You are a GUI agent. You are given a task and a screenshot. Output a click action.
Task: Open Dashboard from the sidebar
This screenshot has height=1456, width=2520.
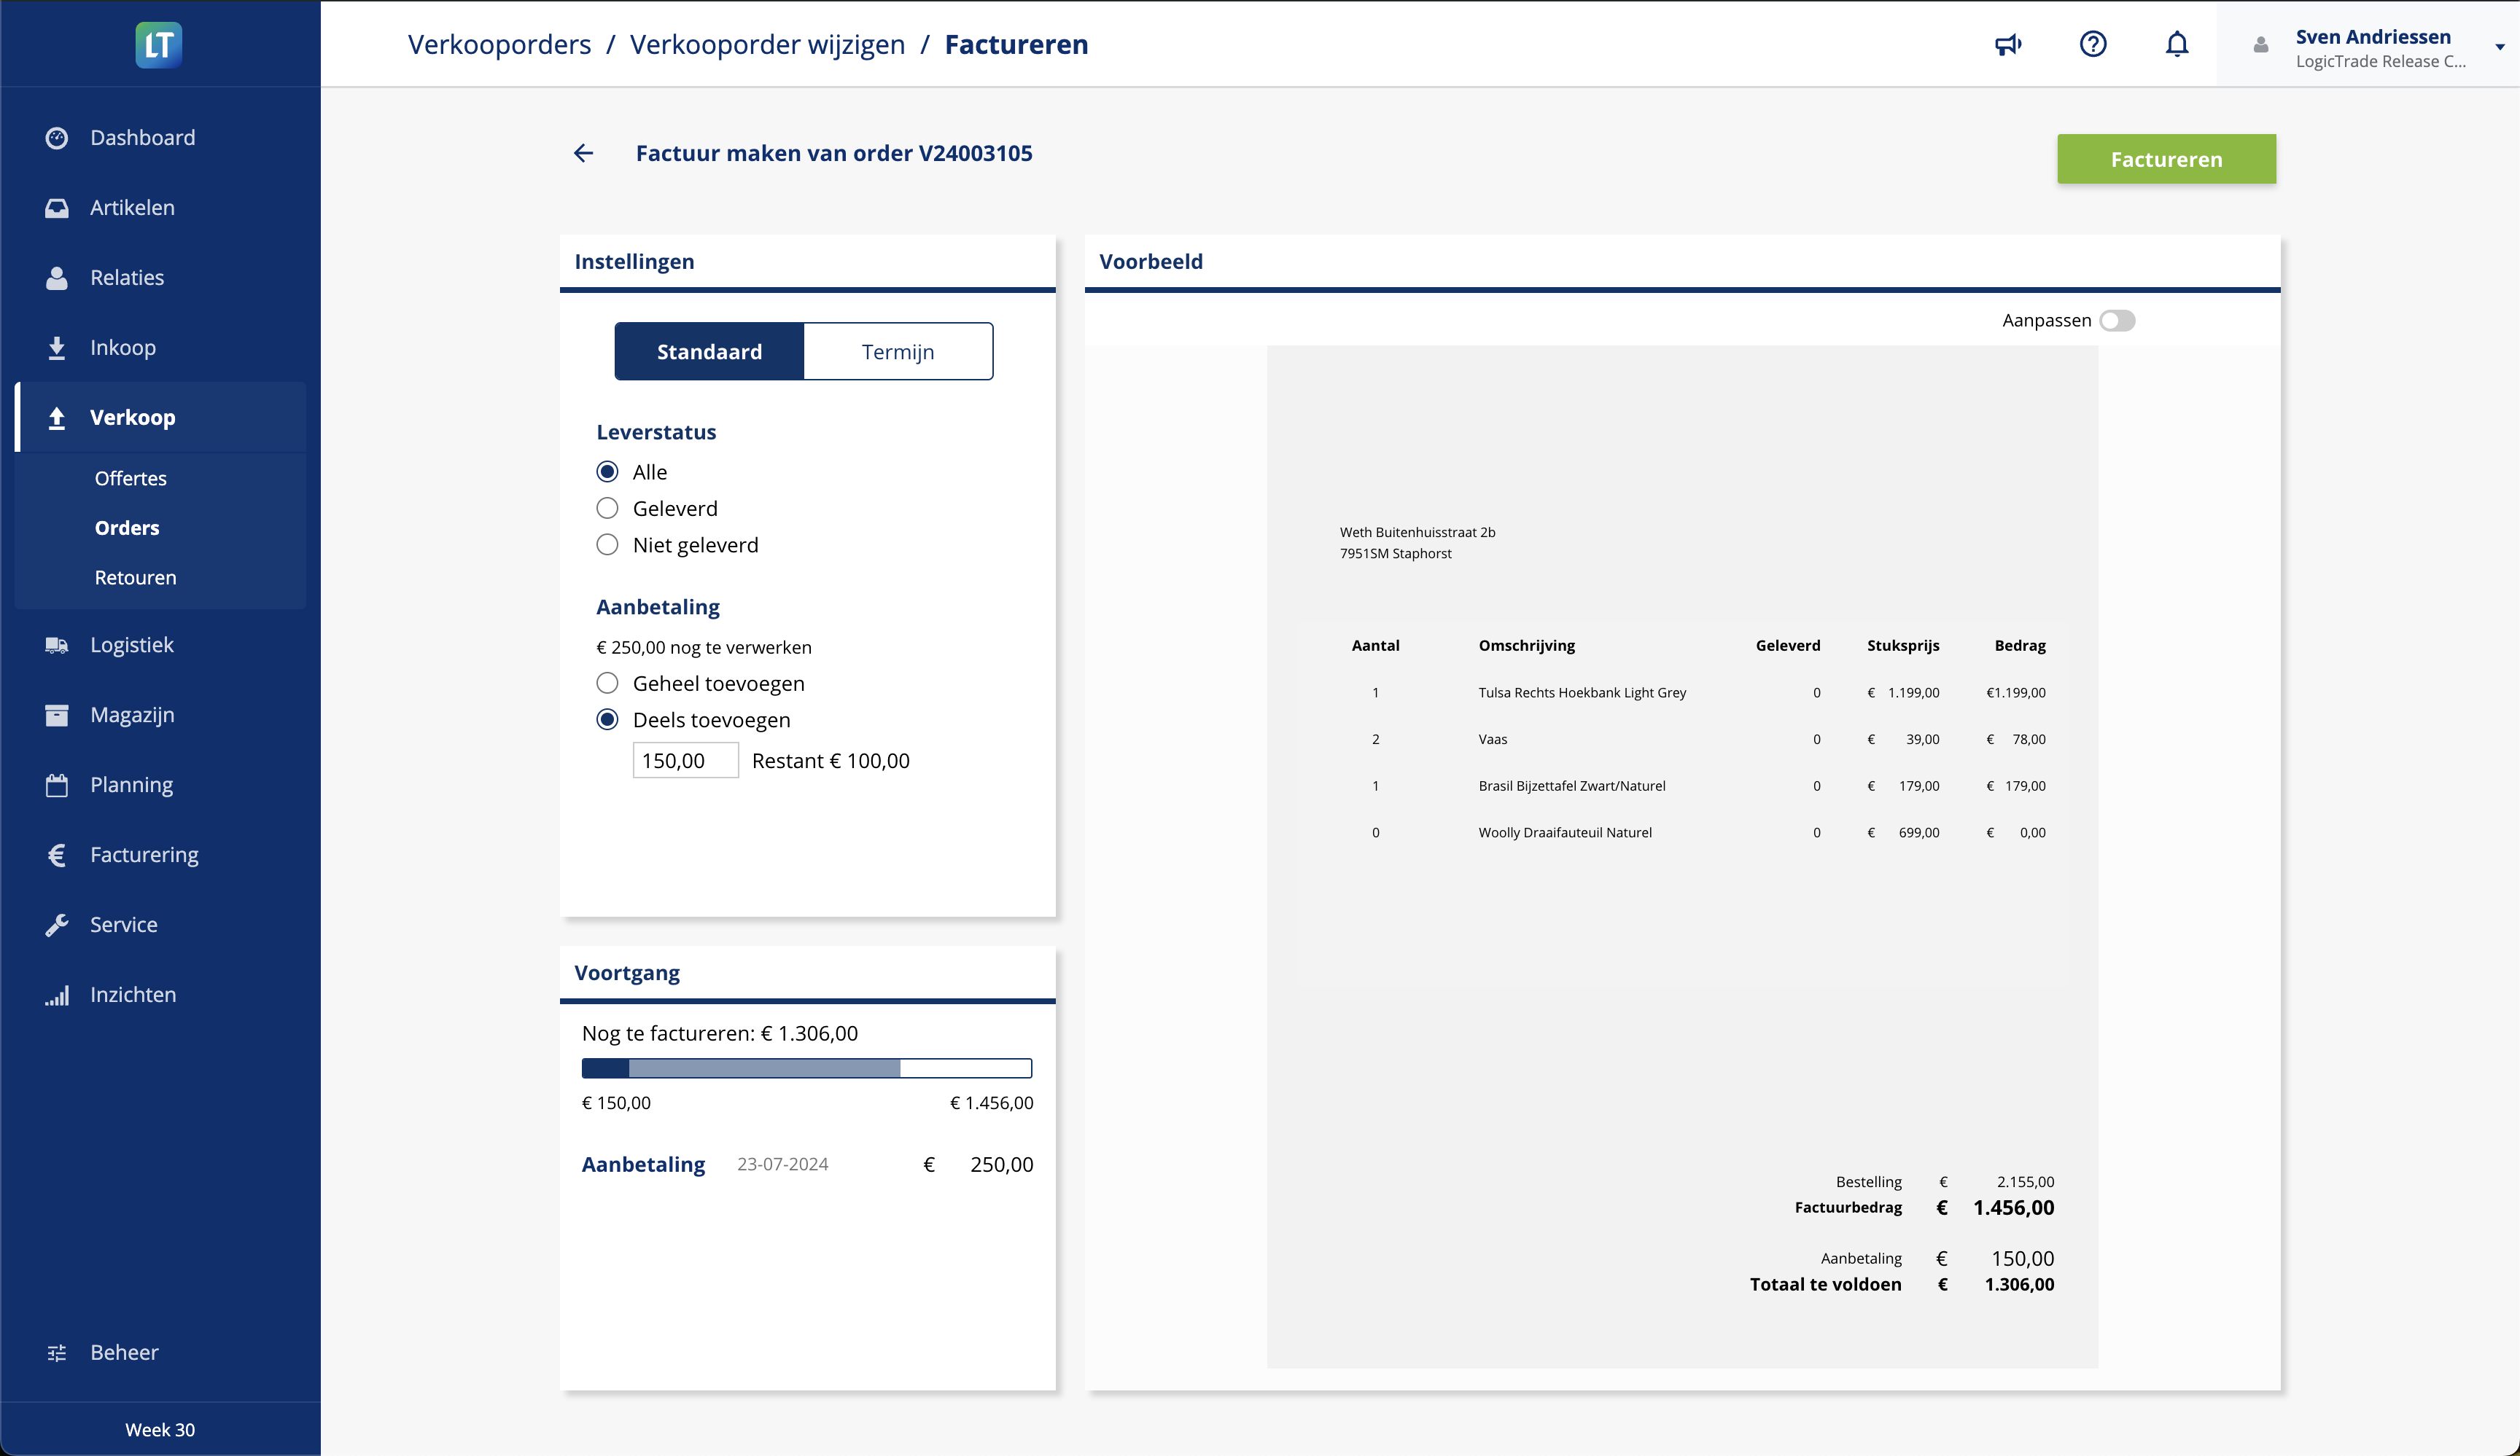[142, 138]
